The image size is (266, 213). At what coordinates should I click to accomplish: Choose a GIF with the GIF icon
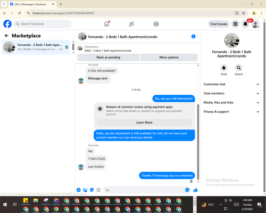point(98,190)
